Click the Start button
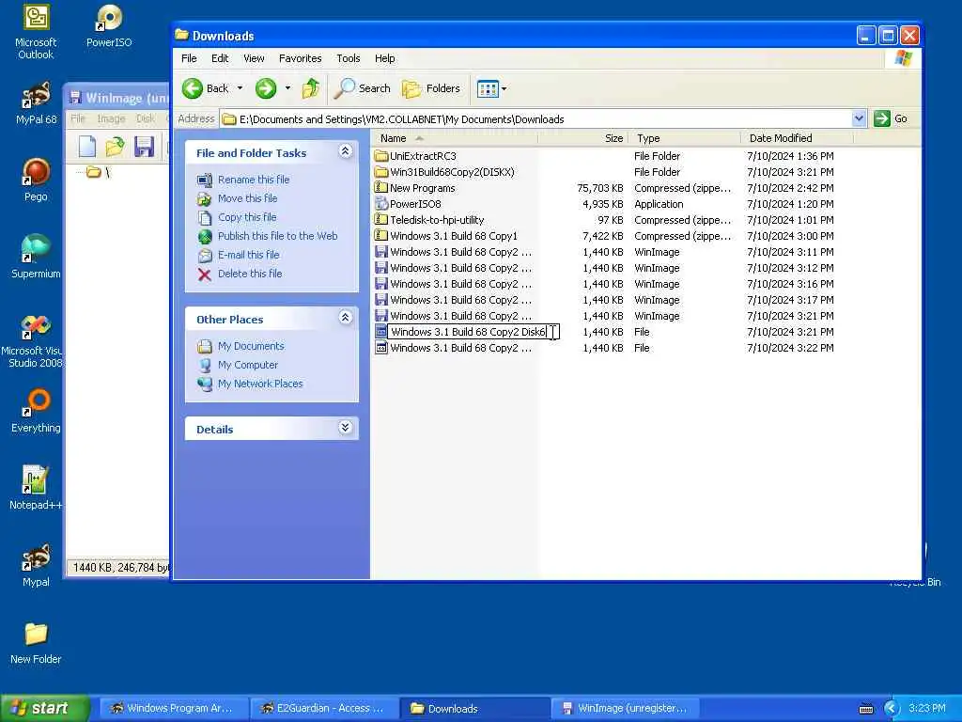This screenshot has width=962, height=722. (44, 709)
